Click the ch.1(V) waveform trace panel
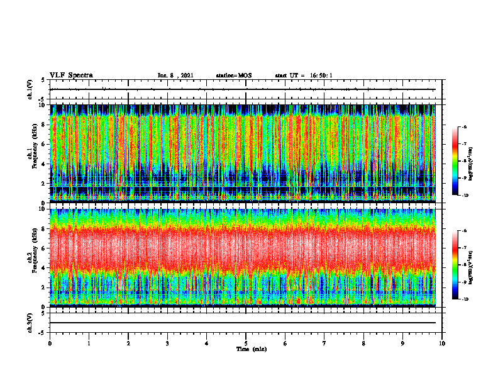 (x=246, y=89)
